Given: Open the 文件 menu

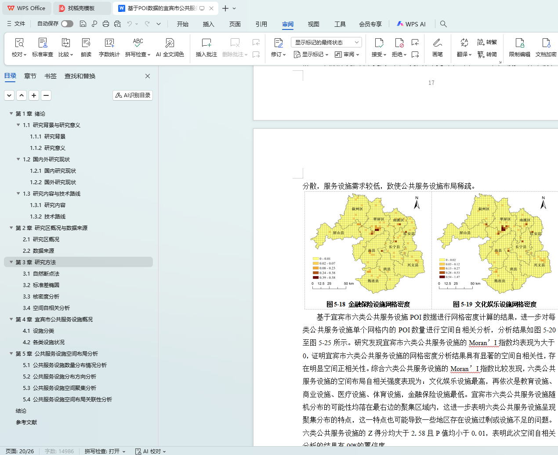Looking at the screenshot, I should pos(16,24).
